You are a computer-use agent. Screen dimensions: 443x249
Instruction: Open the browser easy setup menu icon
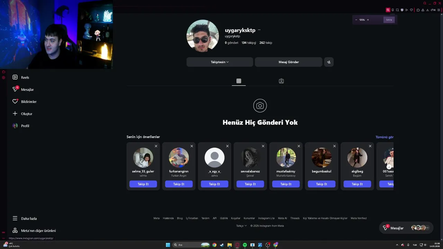coord(439,10)
